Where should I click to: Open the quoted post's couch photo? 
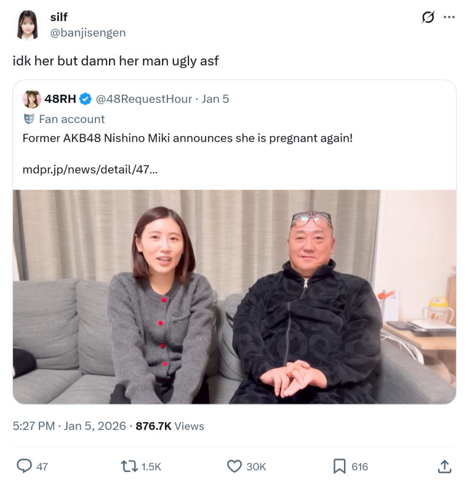coord(234,297)
